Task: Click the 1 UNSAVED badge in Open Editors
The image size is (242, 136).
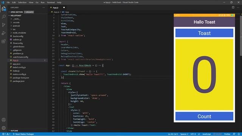Action: click(29, 12)
